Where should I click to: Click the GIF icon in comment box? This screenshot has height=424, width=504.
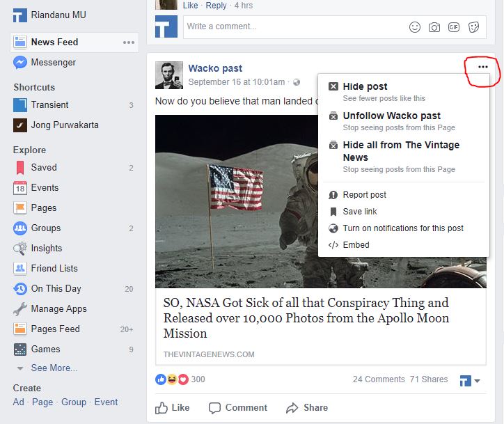tap(454, 27)
